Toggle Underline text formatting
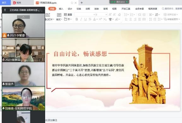This screenshot has width=182, height=123. 85,19
